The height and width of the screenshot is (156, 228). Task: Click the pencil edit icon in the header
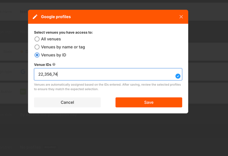point(35,17)
